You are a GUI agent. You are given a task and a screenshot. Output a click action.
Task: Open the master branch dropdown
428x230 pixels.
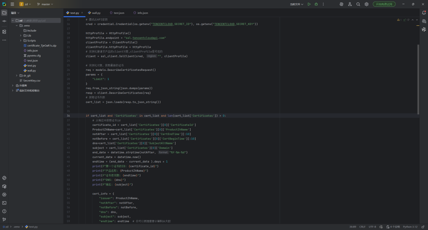[46, 4]
